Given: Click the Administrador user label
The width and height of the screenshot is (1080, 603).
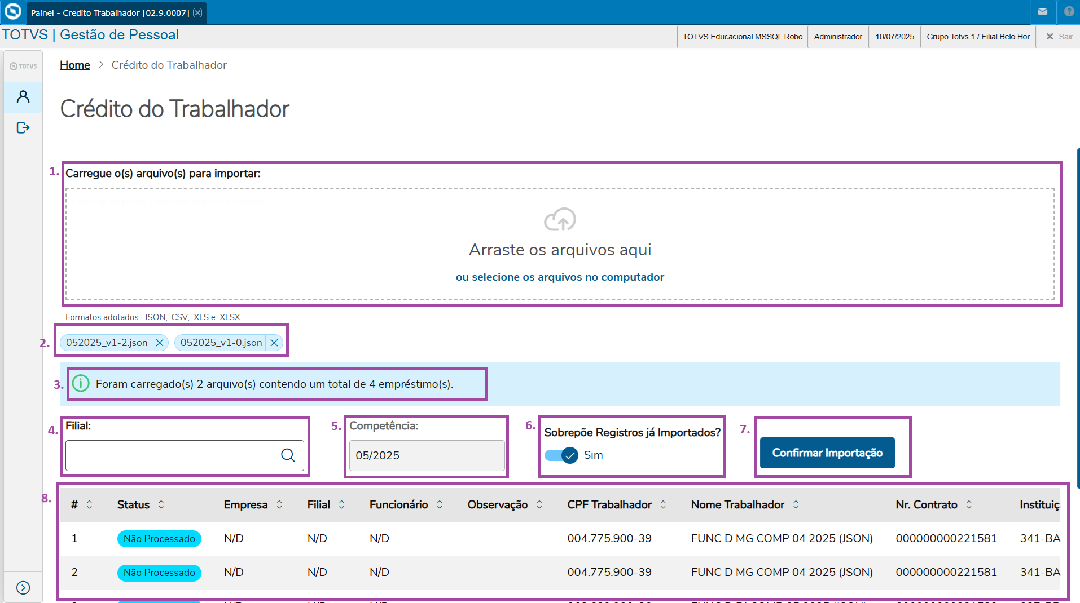Looking at the screenshot, I should tap(838, 37).
